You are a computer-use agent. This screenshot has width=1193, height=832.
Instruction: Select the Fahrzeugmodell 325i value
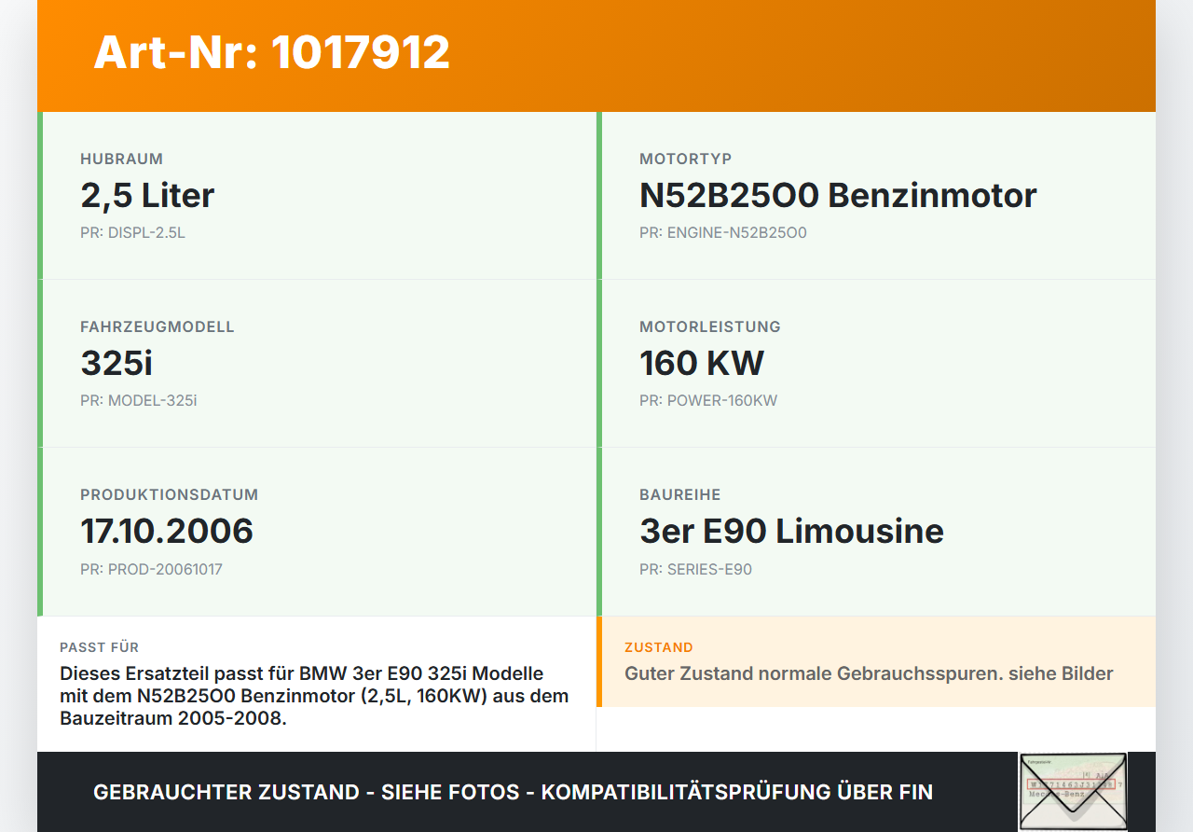tap(117, 364)
